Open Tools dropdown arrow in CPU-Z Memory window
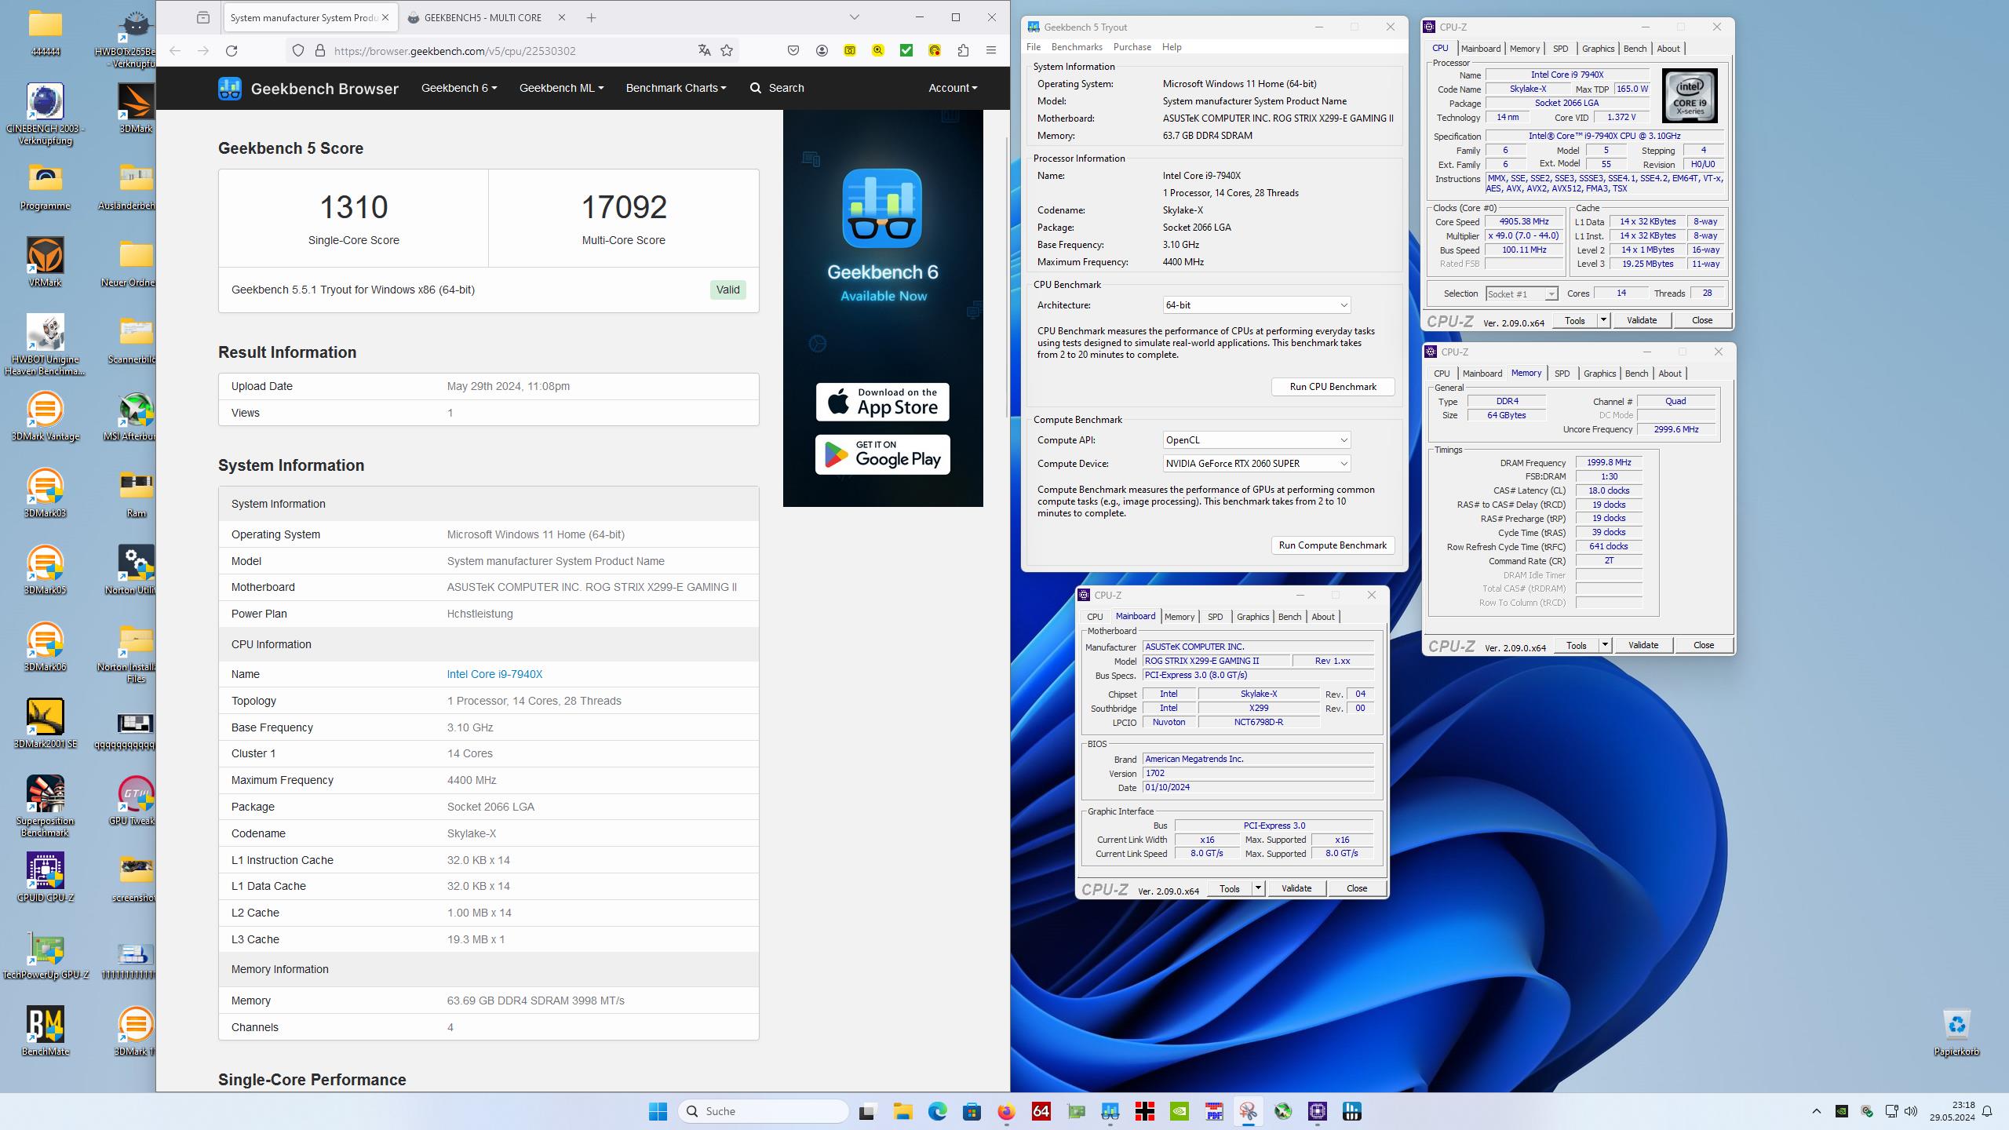 click(1605, 645)
